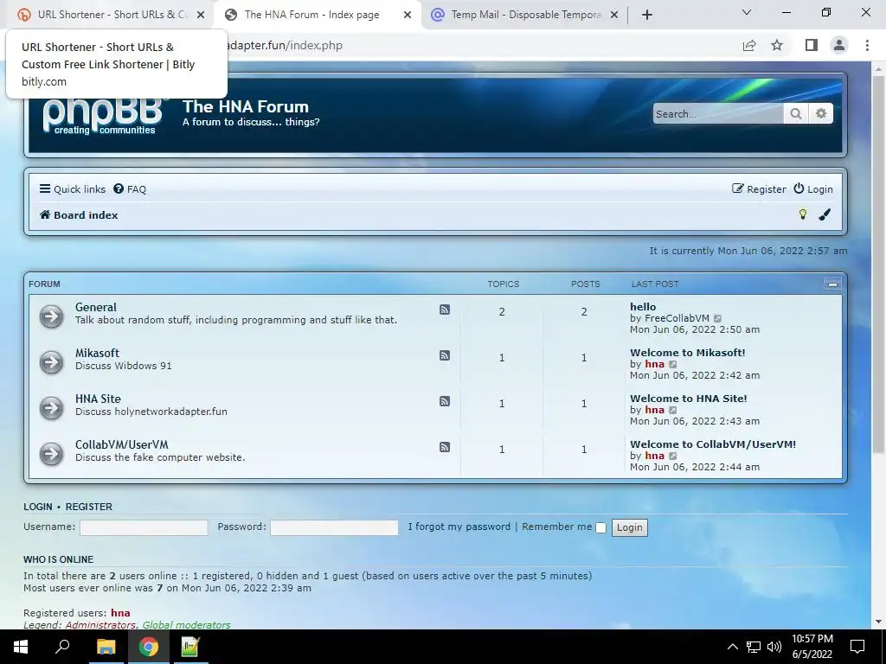Image resolution: width=886 pixels, height=664 pixels.
Task: Switch to The HNA Forum tab
Action: (318, 15)
